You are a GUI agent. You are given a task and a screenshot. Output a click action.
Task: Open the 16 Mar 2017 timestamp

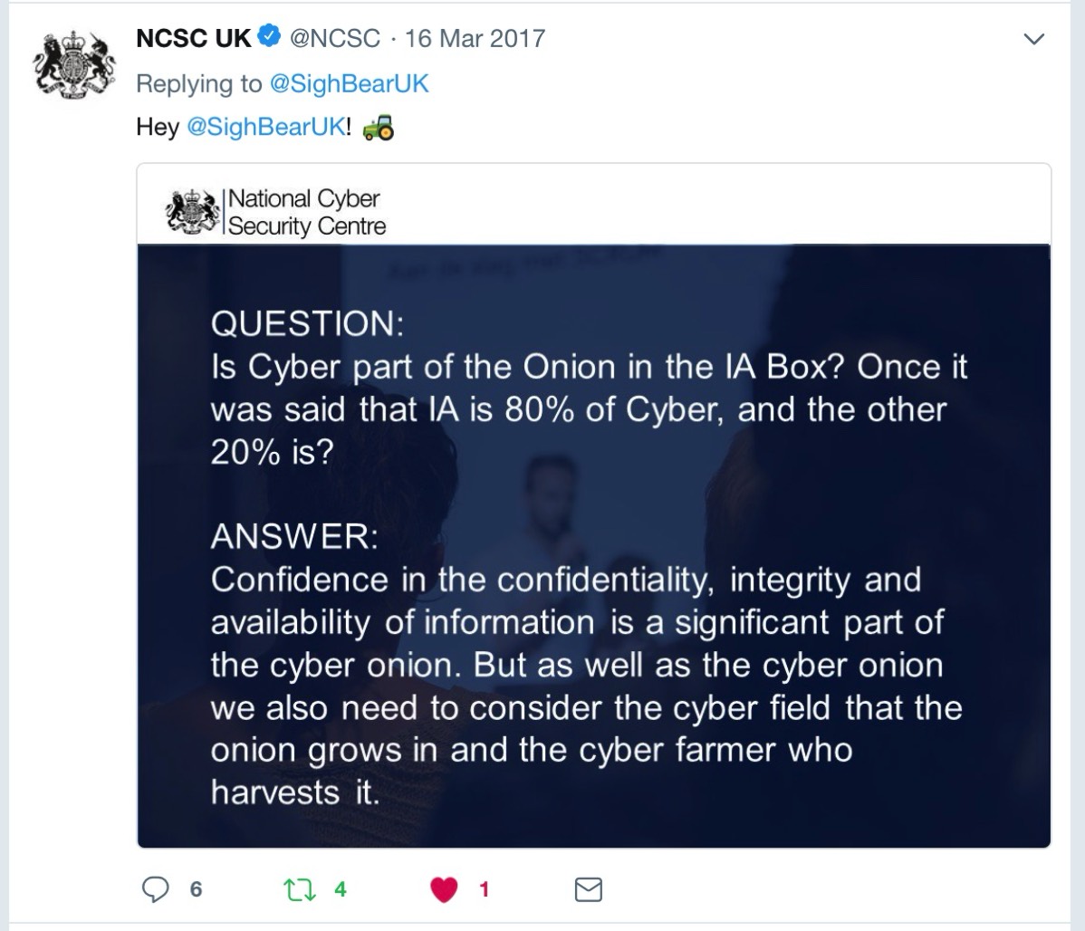pyautogui.click(x=475, y=38)
